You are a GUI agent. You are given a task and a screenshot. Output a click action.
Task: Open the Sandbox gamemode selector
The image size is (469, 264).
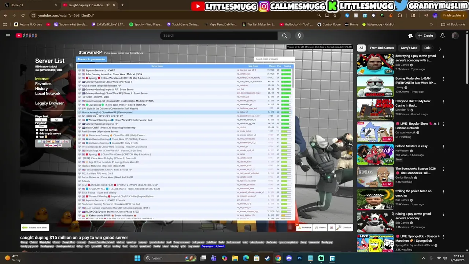tap(344, 228)
